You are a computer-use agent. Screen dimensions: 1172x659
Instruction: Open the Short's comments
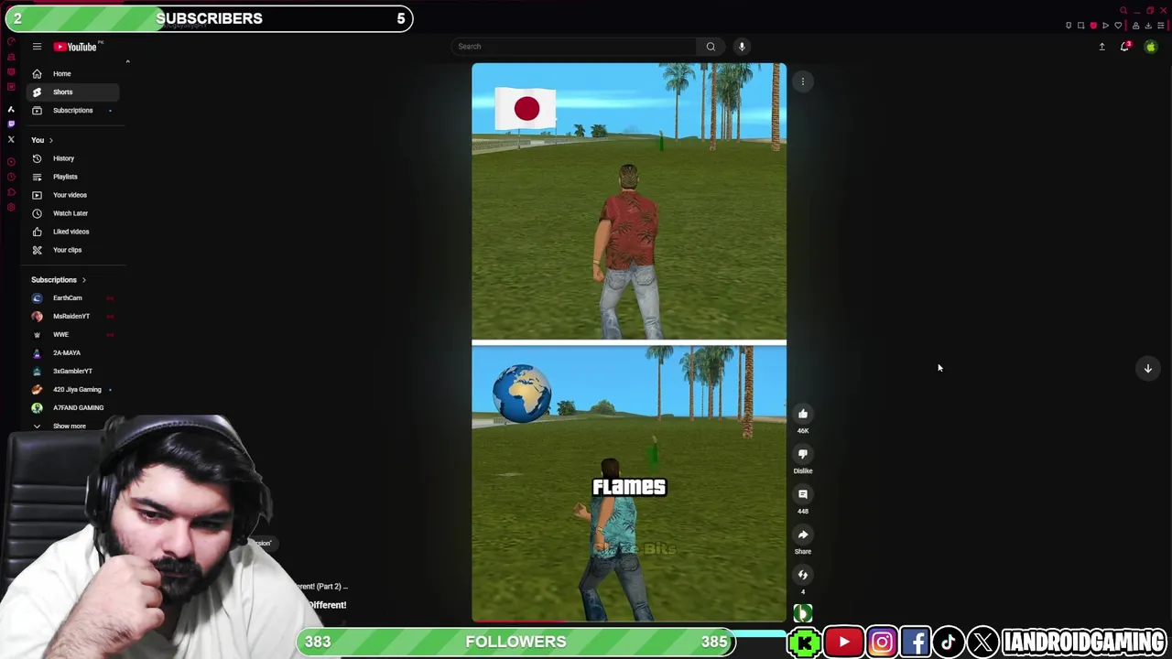tap(803, 494)
